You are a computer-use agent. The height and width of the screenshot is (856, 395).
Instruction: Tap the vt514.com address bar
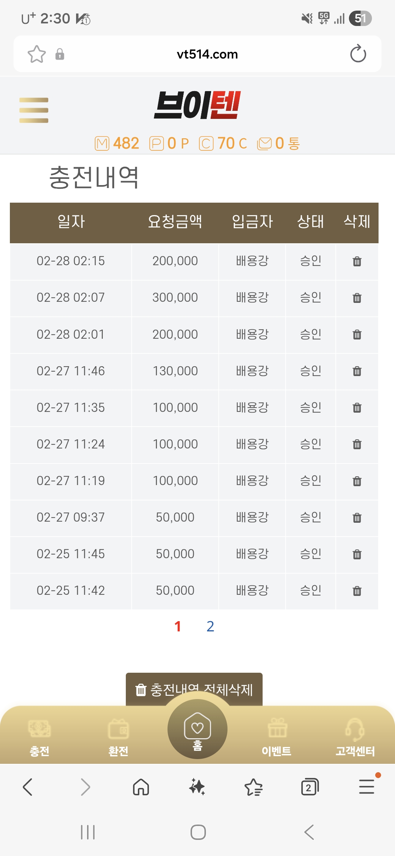pos(207,54)
